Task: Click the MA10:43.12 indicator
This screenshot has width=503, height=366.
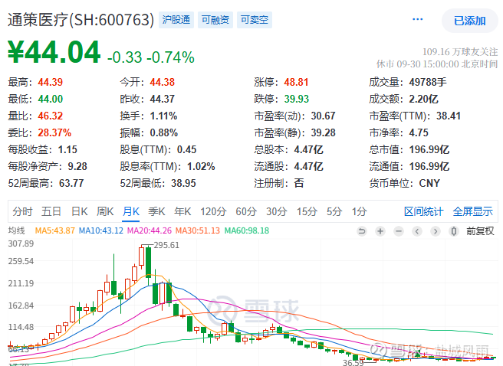Action: click(101, 230)
